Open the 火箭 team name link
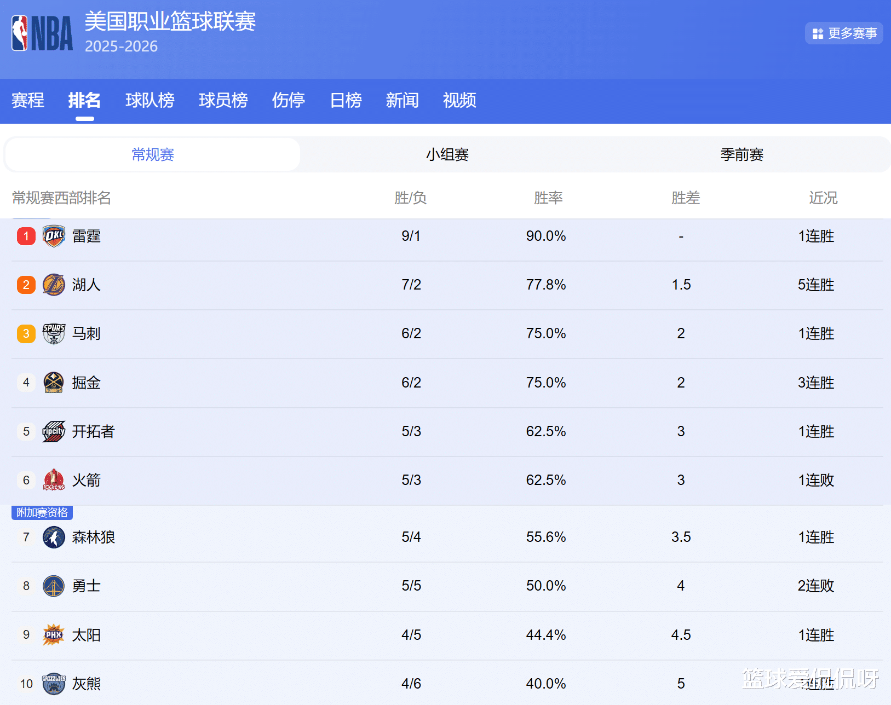 87,480
